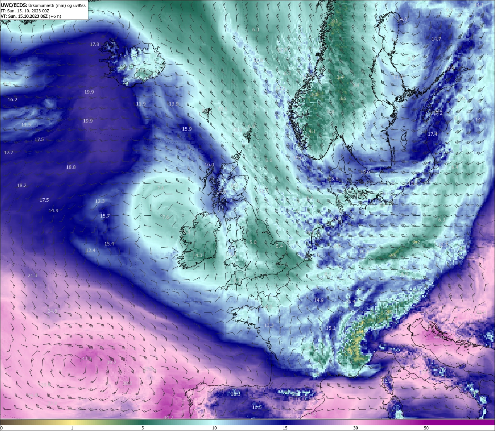Screen dimensions: 495x431
Task: Click the map value 18.2
Action: point(22,186)
